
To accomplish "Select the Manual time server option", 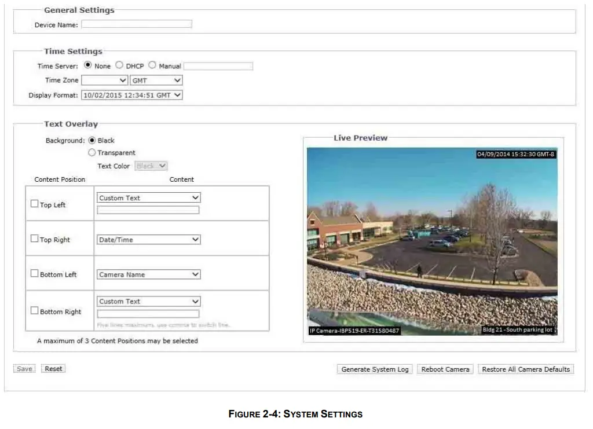I will point(152,64).
